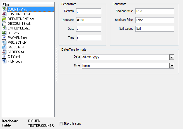
Task: Click the Thousand separator field
Action: [x=88, y=20]
